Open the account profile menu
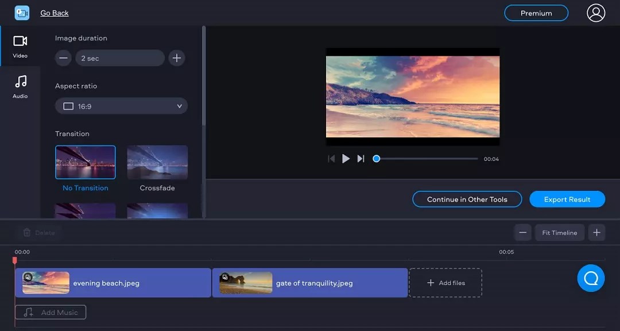Viewport: 620px width, 331px height. click(x=595, y=13)
